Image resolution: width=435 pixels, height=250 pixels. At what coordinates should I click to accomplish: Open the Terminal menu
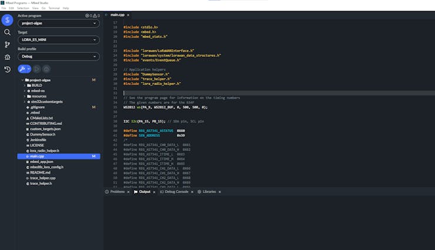click(53, 8)
